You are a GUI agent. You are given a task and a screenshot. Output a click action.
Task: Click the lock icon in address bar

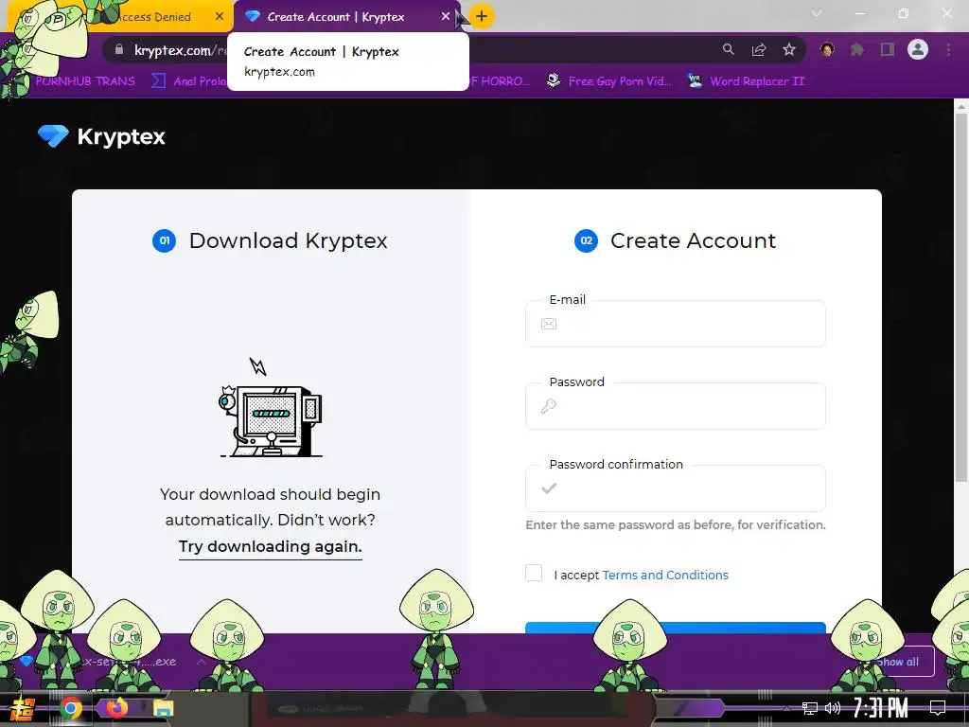coord(119,49)
